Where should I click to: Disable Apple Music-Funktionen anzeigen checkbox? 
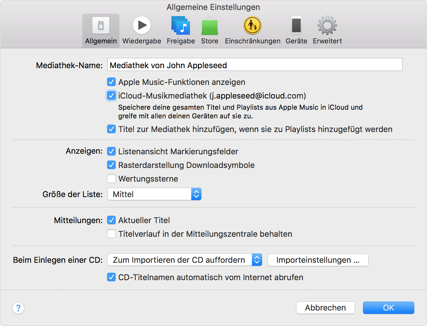(x=111, y=82)
